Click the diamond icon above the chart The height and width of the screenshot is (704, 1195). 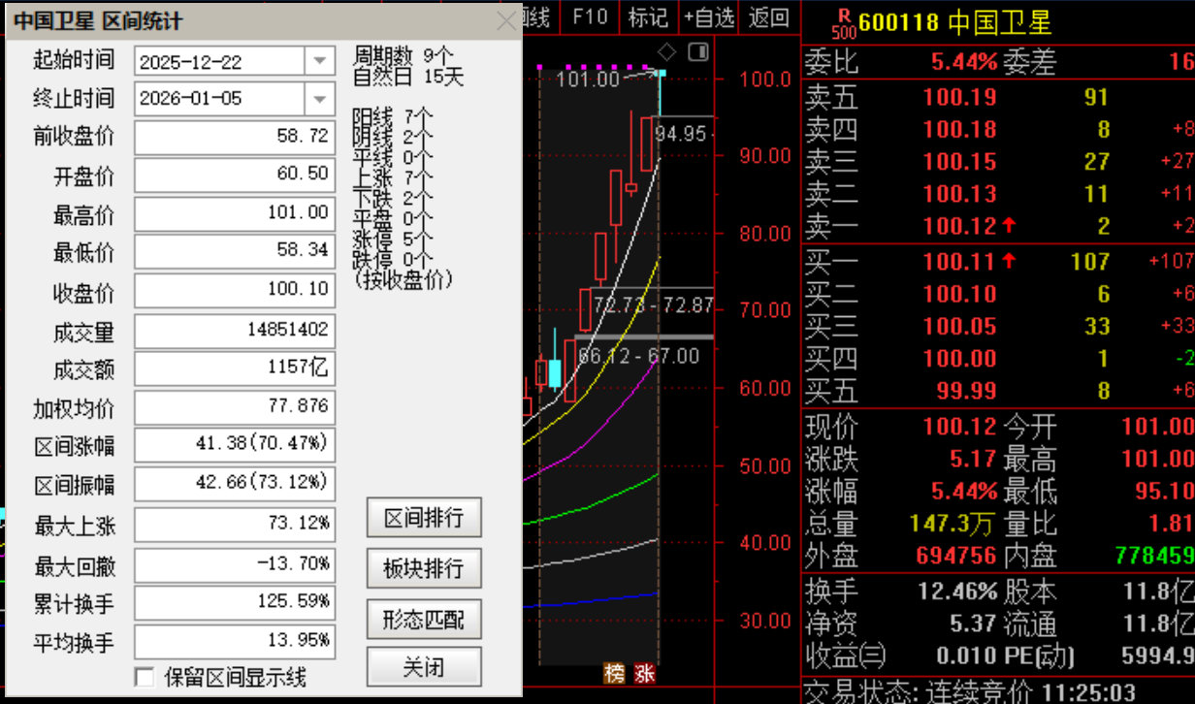click(666, 51)
